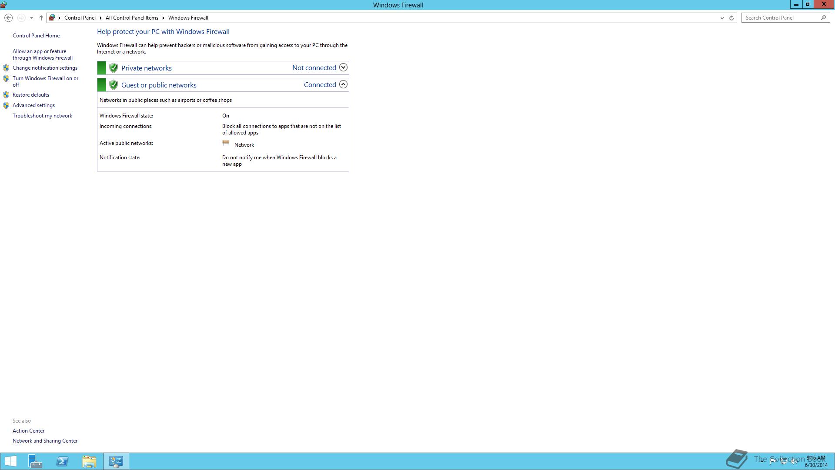Refresh the Windows Firewall page

pos(731,18)
